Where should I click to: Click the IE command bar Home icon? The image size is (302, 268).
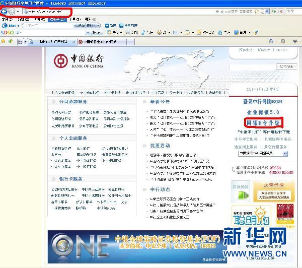click(271, 41)
